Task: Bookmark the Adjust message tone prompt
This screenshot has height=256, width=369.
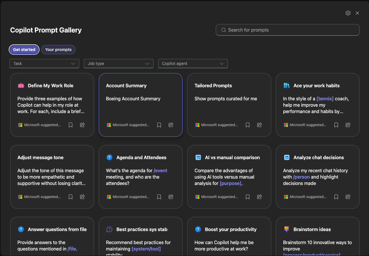Action: 71,197
